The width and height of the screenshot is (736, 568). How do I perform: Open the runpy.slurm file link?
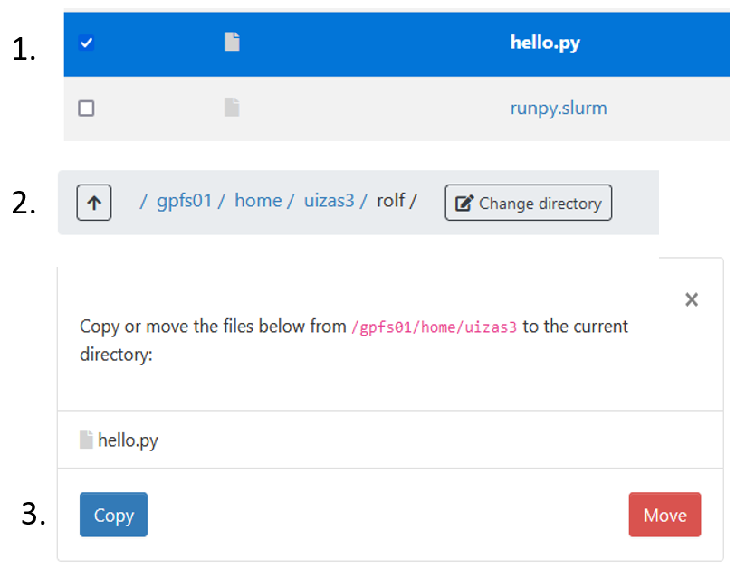[x=559, y=109]
